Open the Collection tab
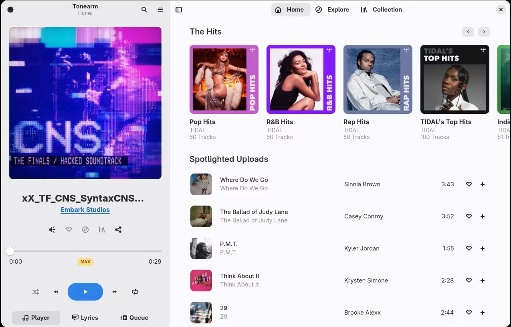Image resolution: width=511 pixels, height=327 pixels. pos(381,10)
